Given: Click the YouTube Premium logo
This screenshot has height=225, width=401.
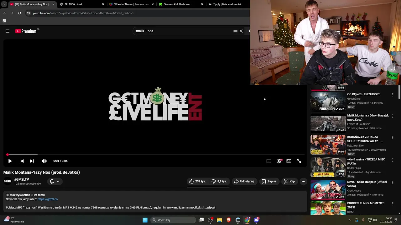Looking at the screenshot, I should [x=26, y=31].
